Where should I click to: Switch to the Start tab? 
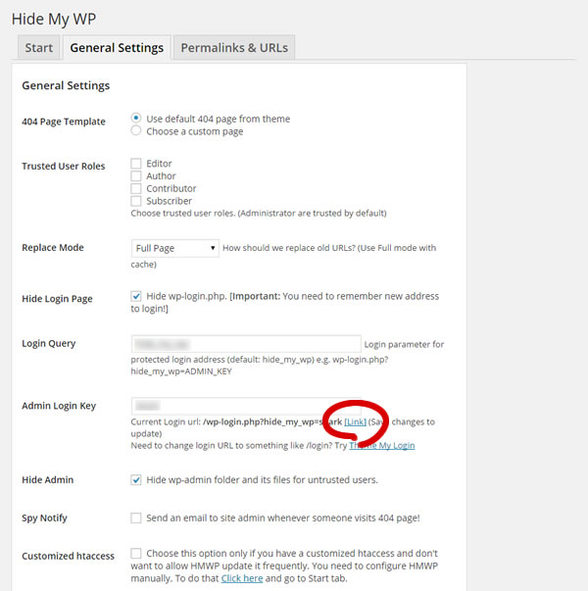point(39,47)
